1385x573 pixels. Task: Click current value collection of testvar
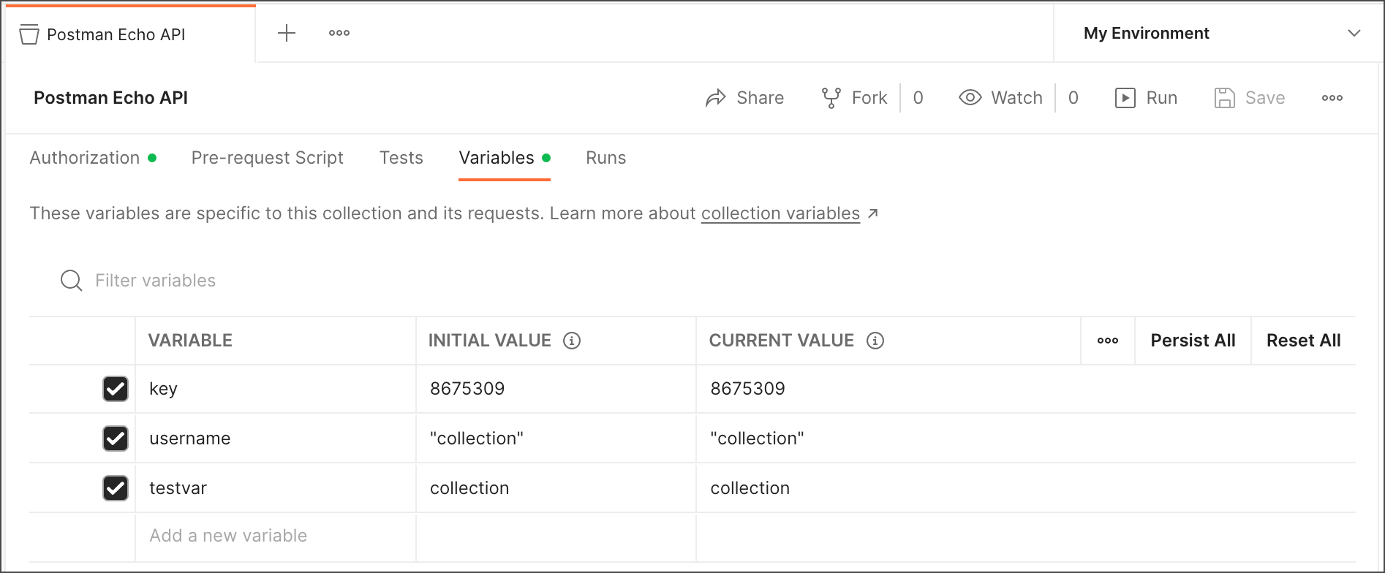coord(750,488)
